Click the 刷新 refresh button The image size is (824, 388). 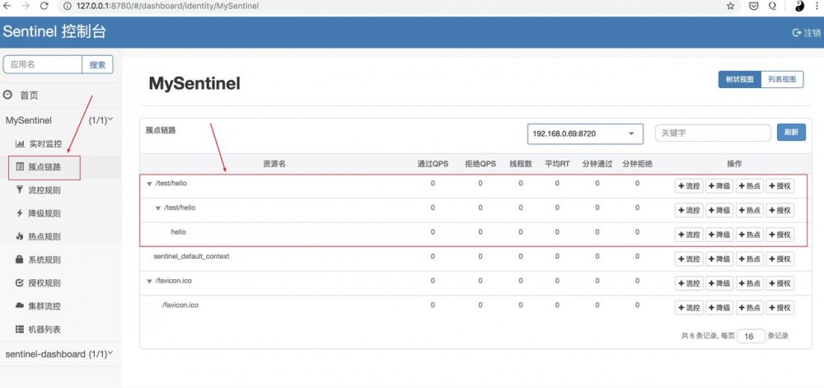[x=791, y=133]
